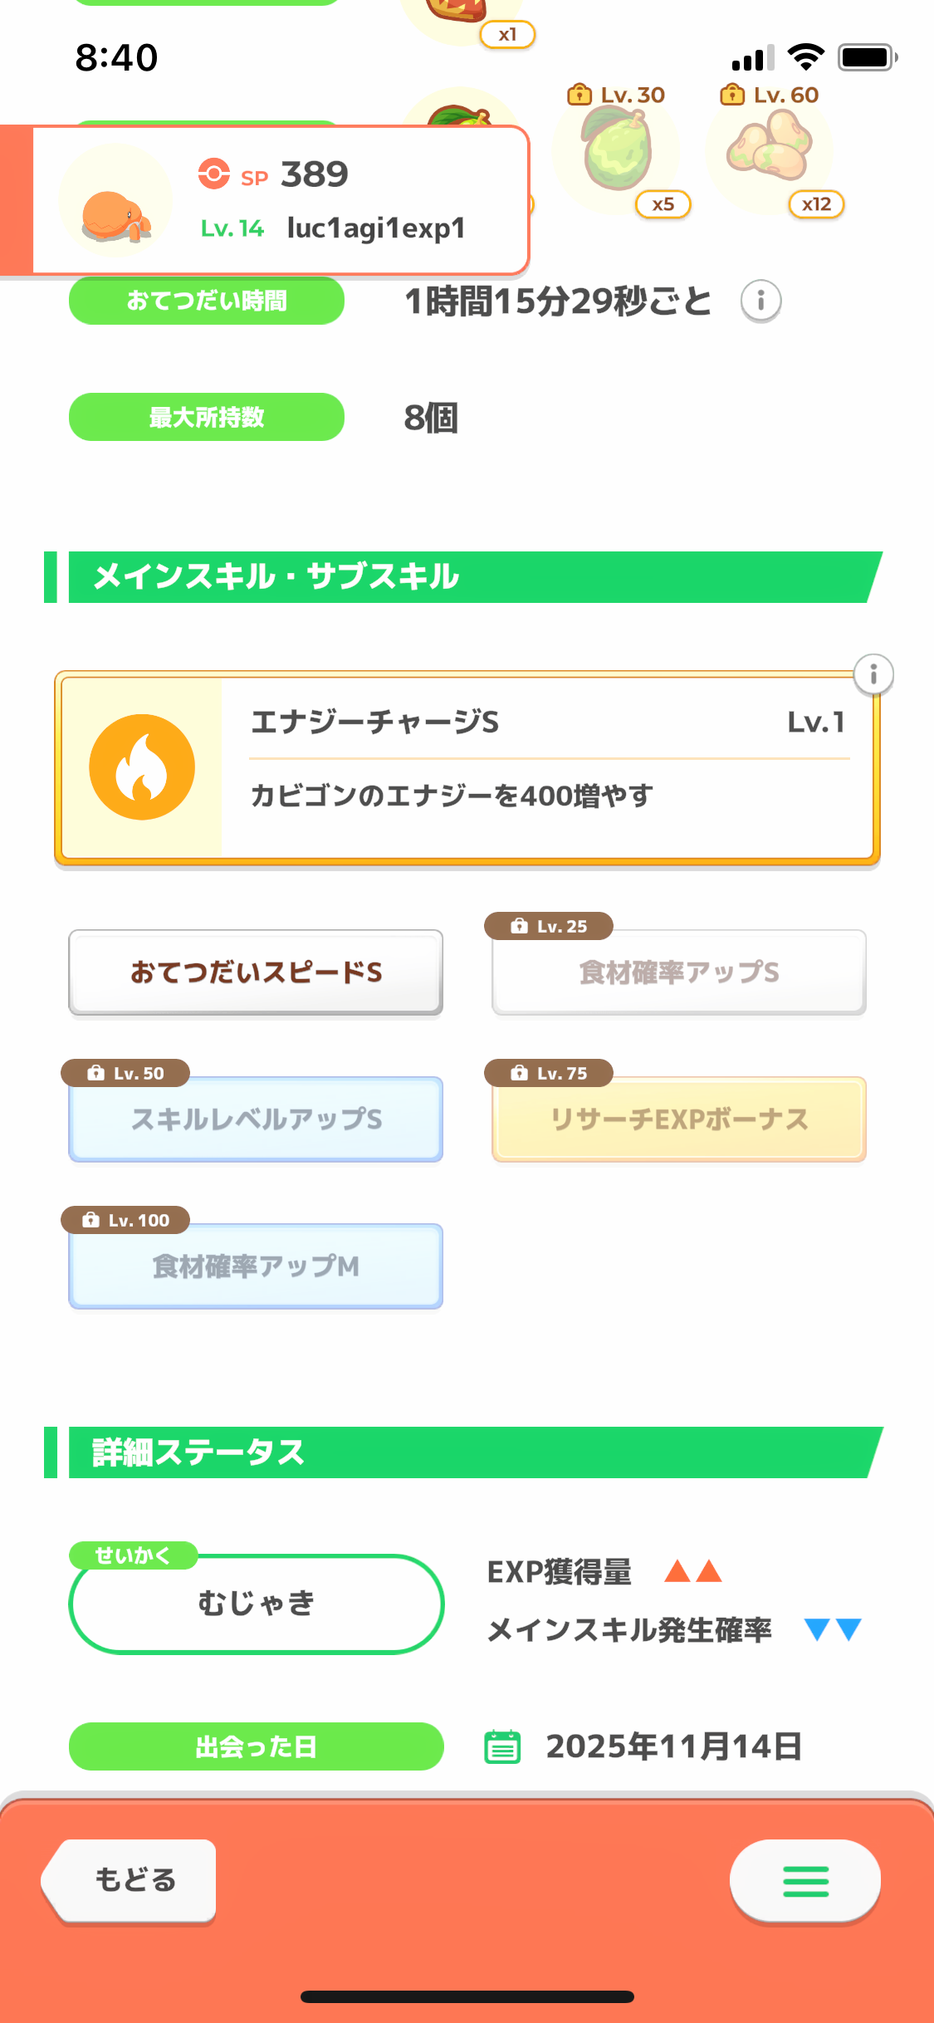Tap the blue down arrows for メインスキル発生確率
This screenshot has height=2023, width=934.
[x=833, y=1629]
